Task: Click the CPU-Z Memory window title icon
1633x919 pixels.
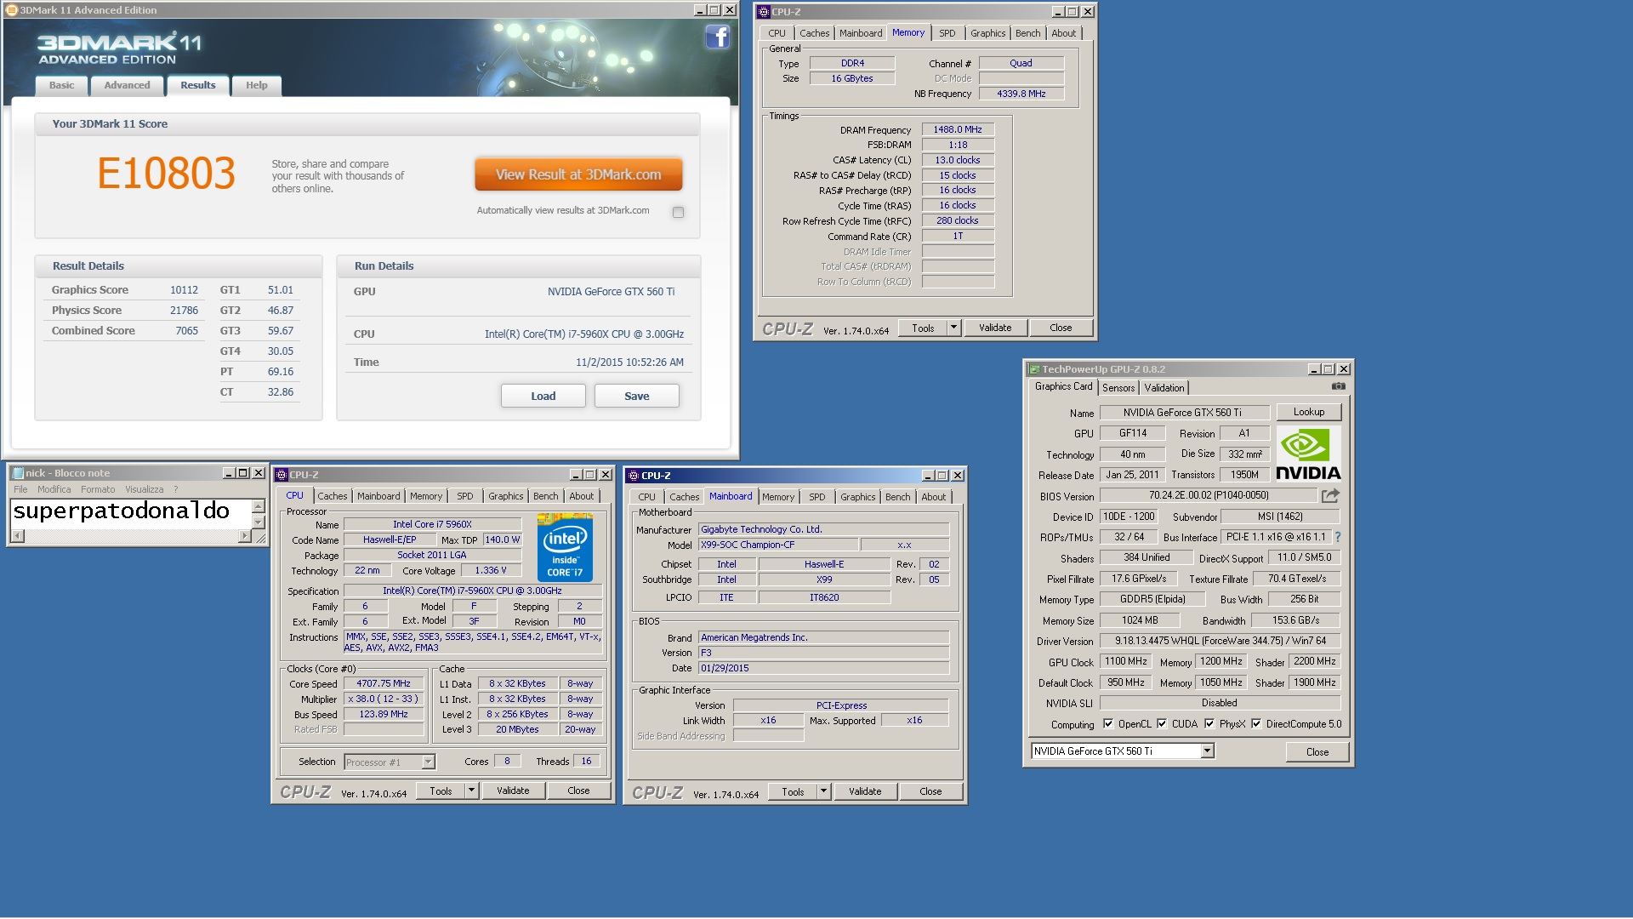Action: point(764,12)
